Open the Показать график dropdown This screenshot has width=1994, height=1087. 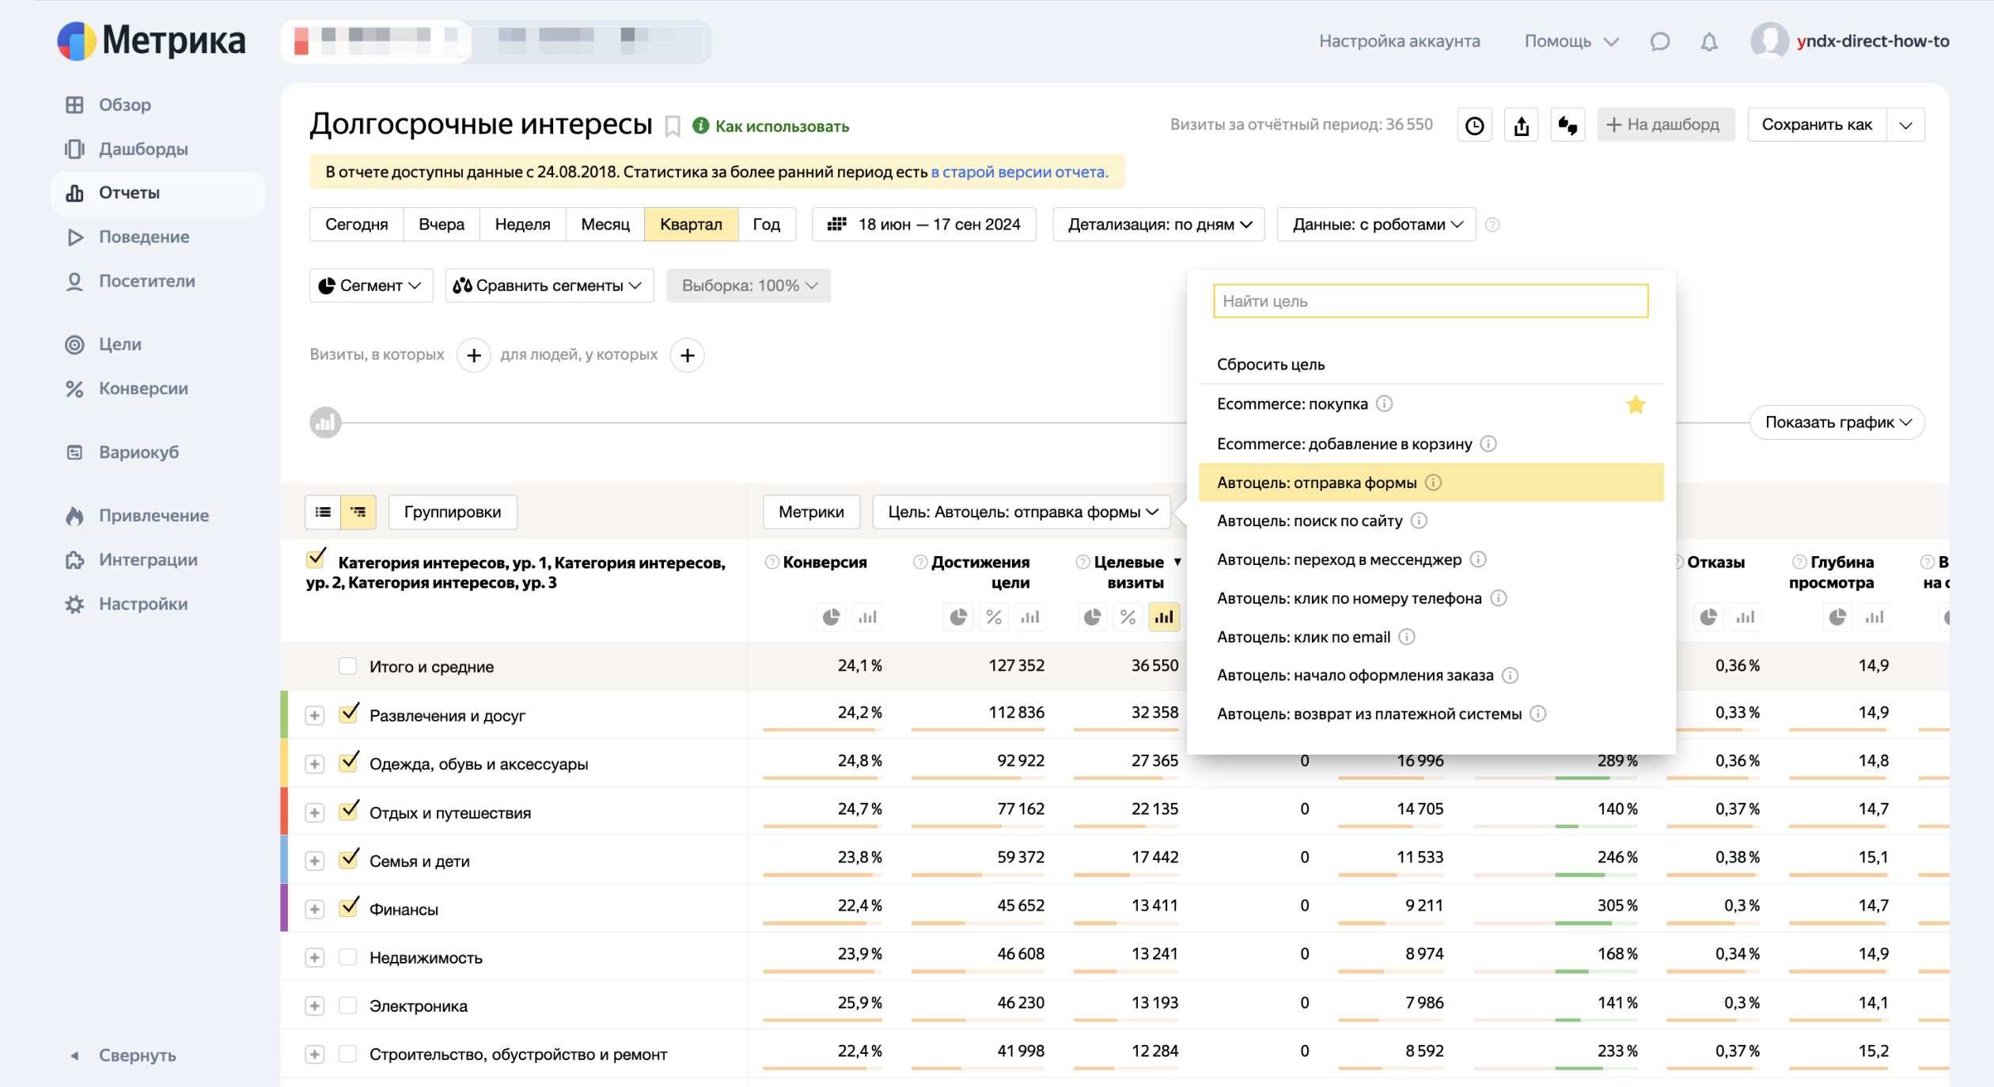(x=1837, y=422)
